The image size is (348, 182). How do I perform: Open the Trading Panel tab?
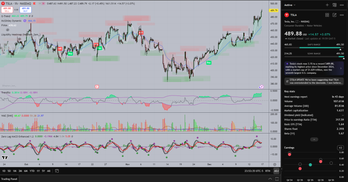9,179
